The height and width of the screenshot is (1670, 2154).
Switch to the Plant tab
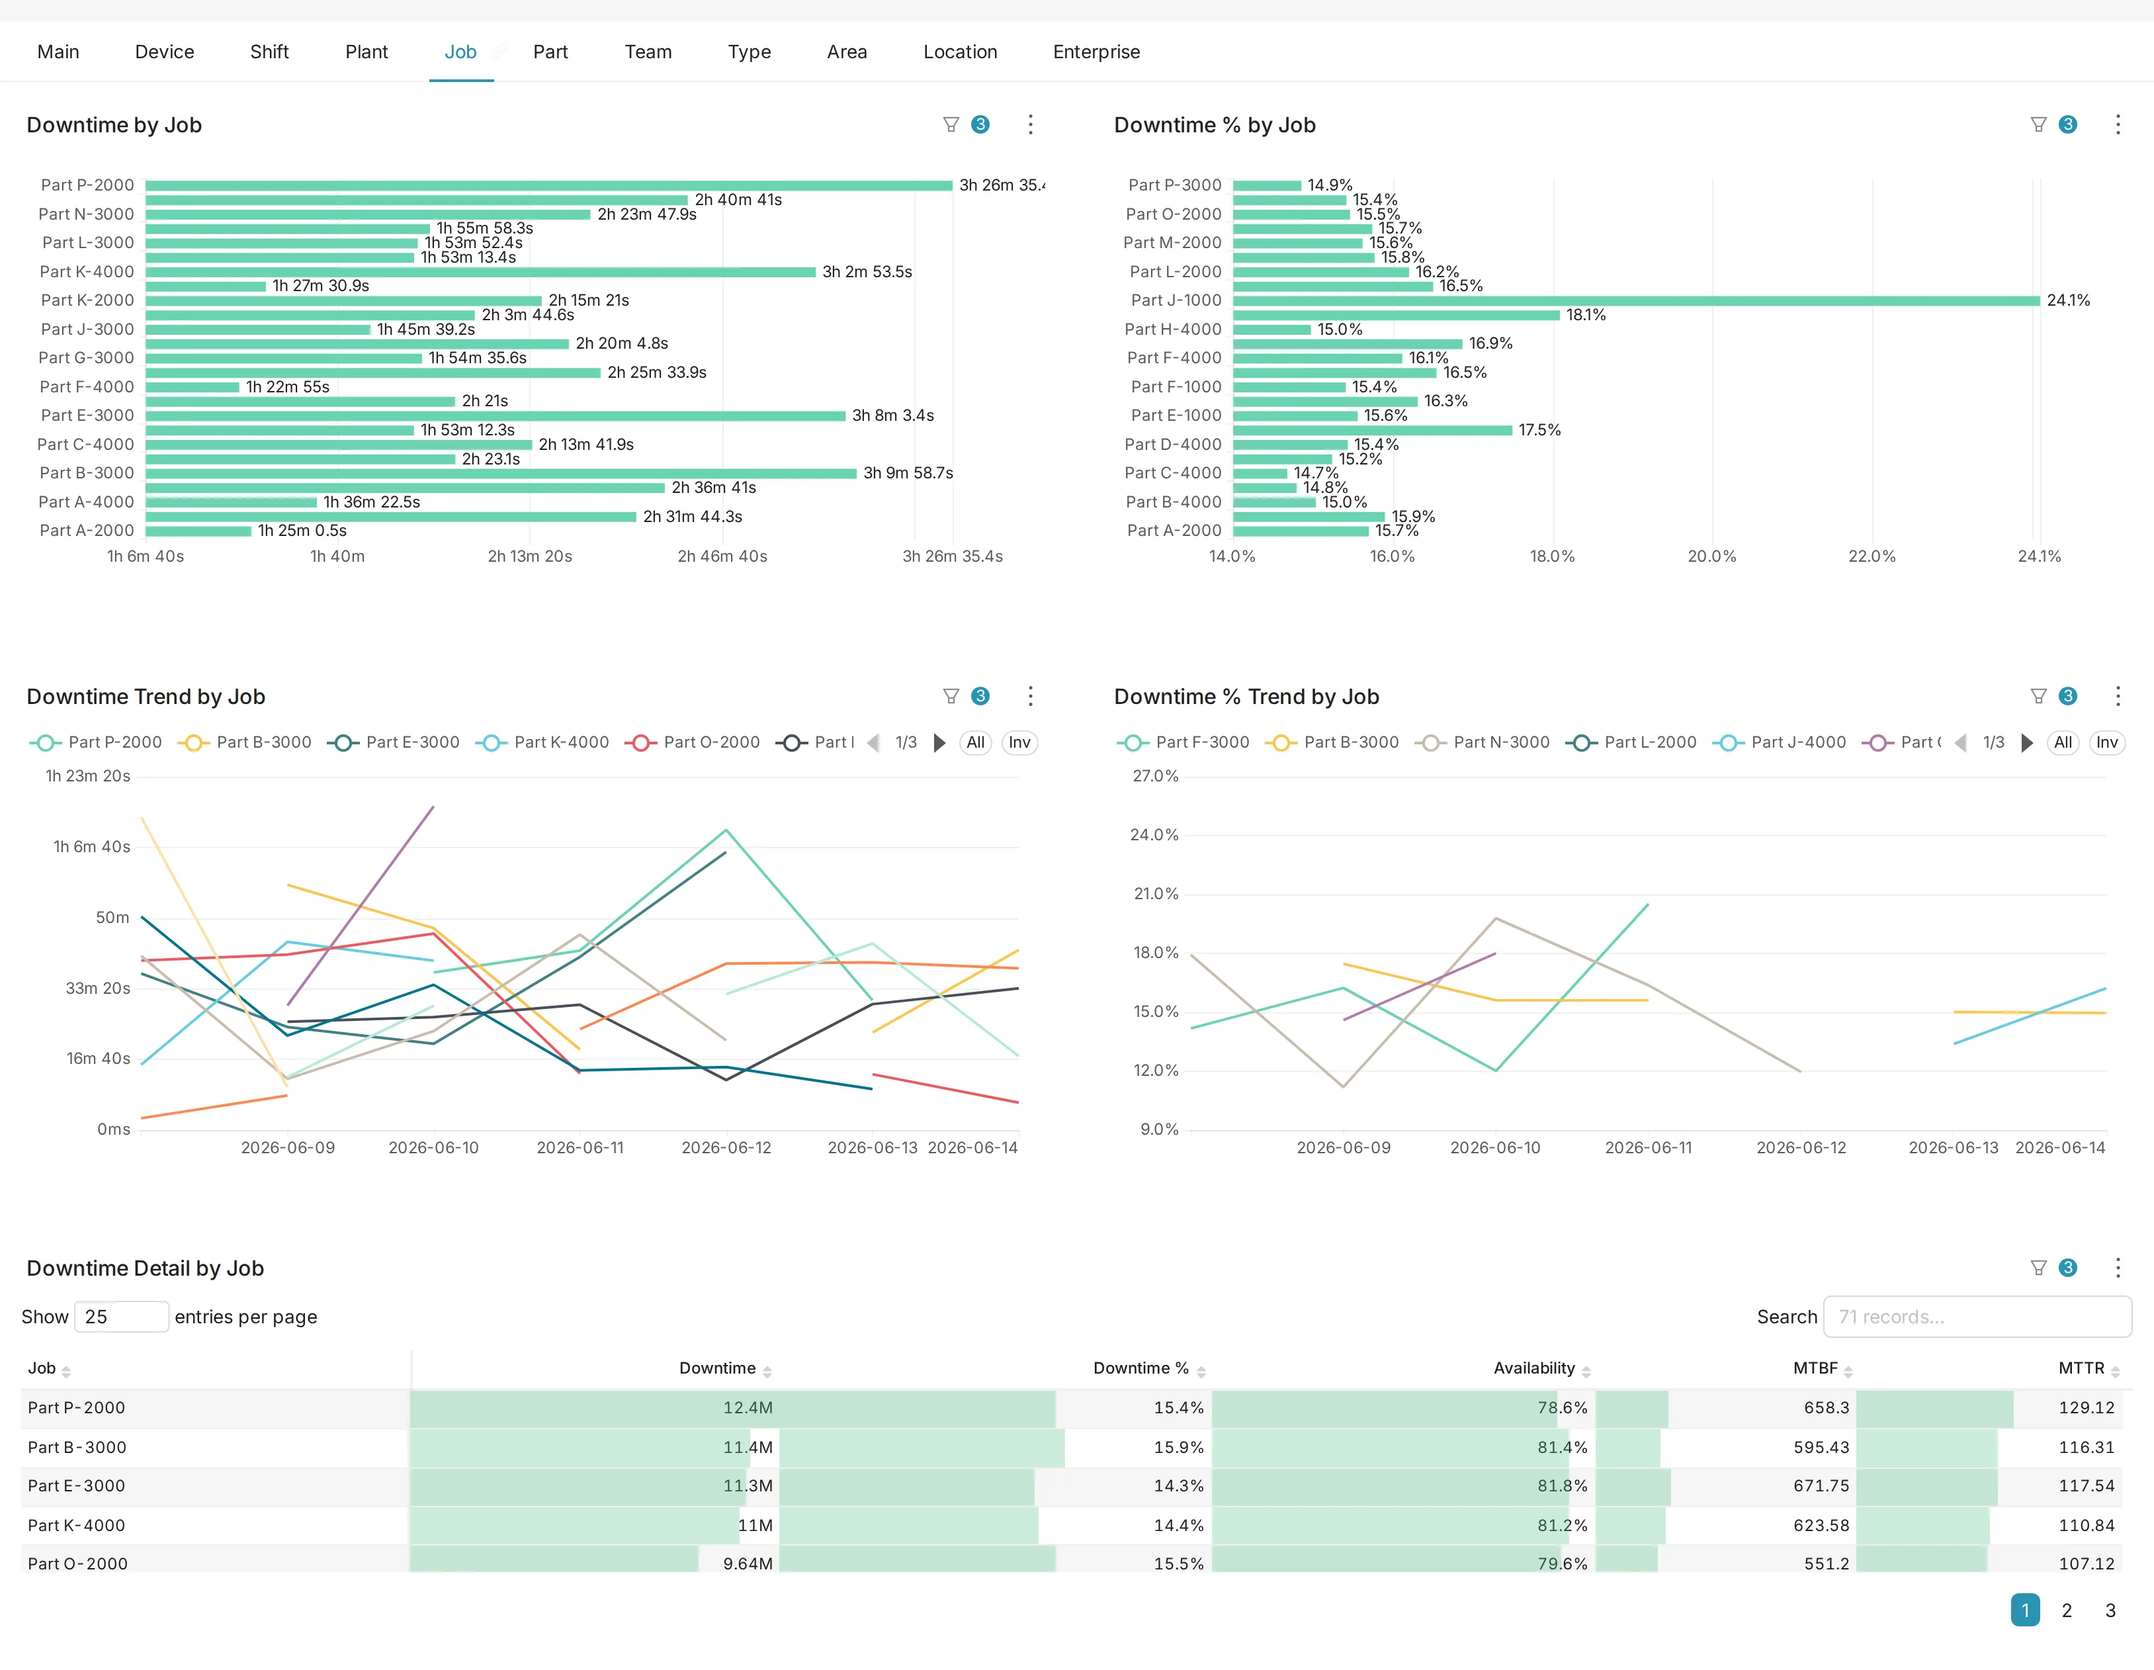click(x=367, y=52)
